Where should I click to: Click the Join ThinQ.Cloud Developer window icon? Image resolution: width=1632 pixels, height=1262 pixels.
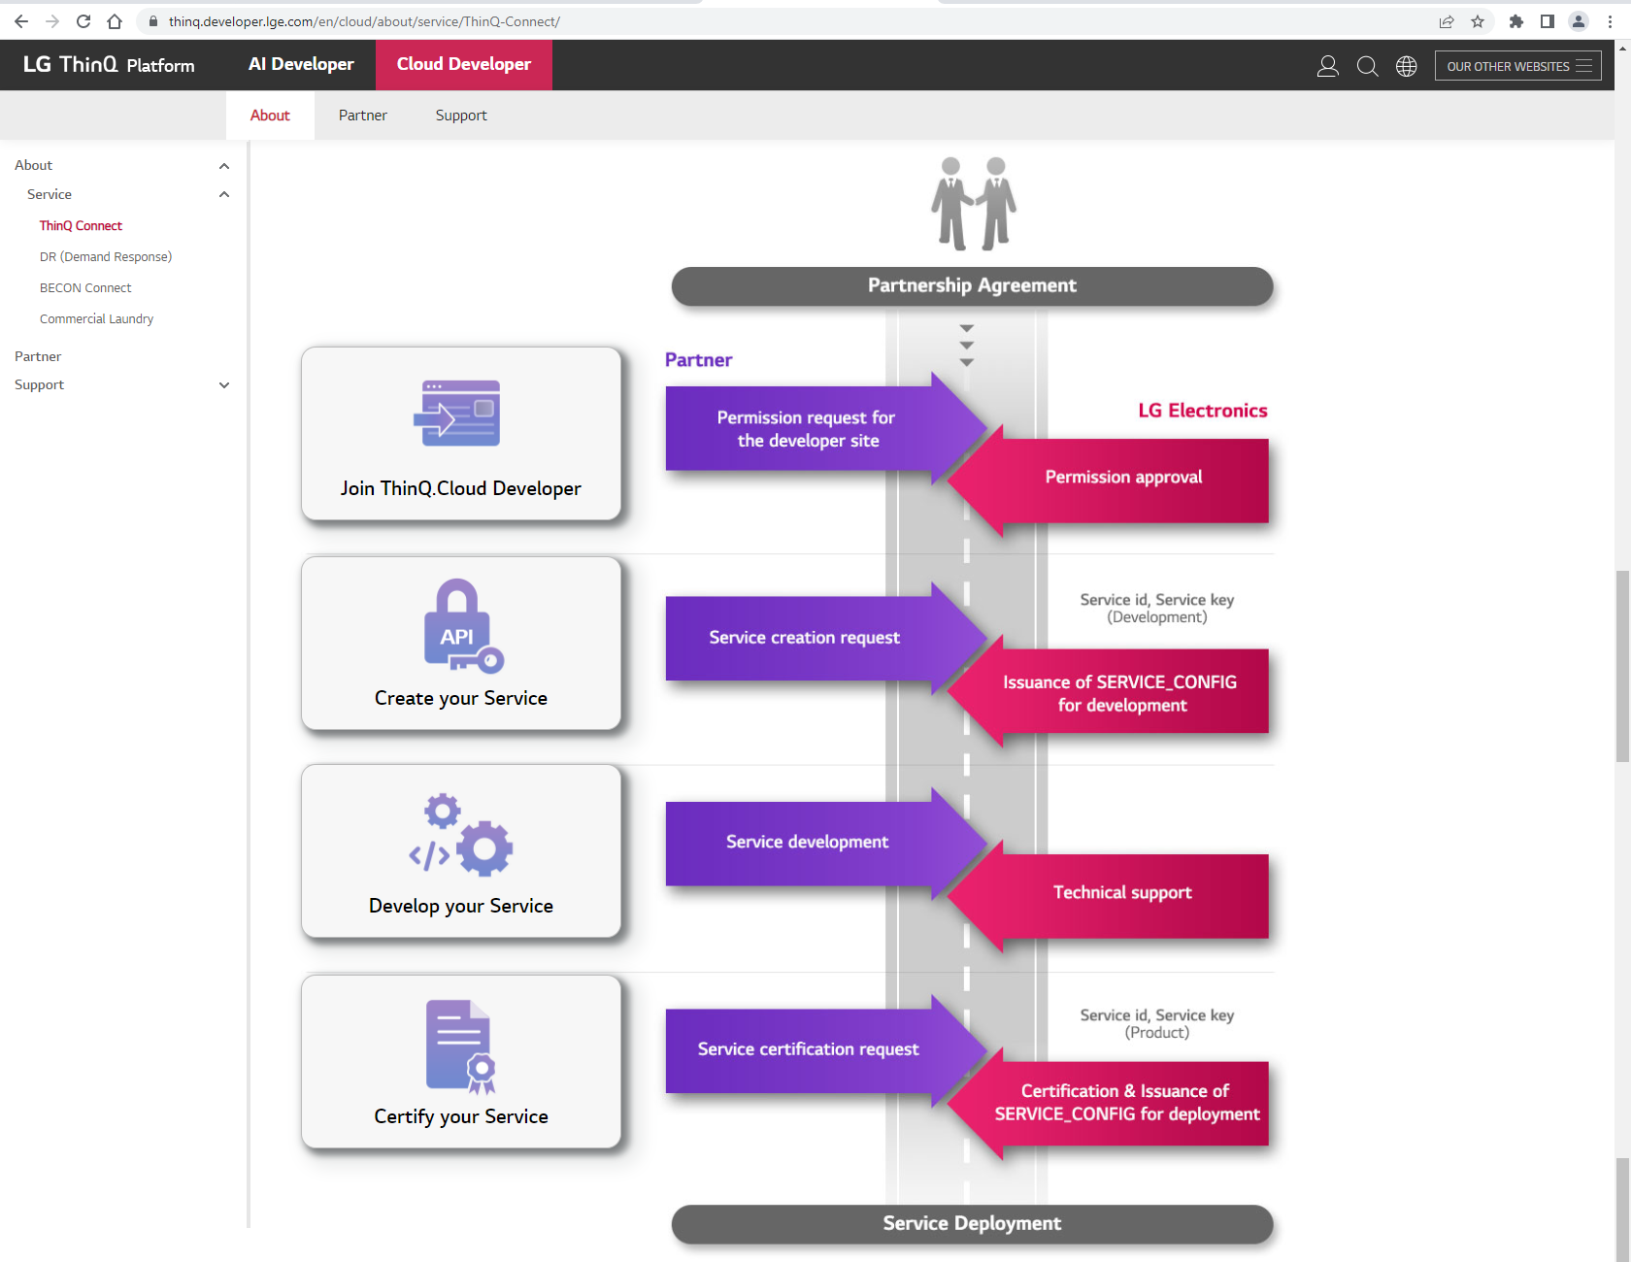pos(457,414)
